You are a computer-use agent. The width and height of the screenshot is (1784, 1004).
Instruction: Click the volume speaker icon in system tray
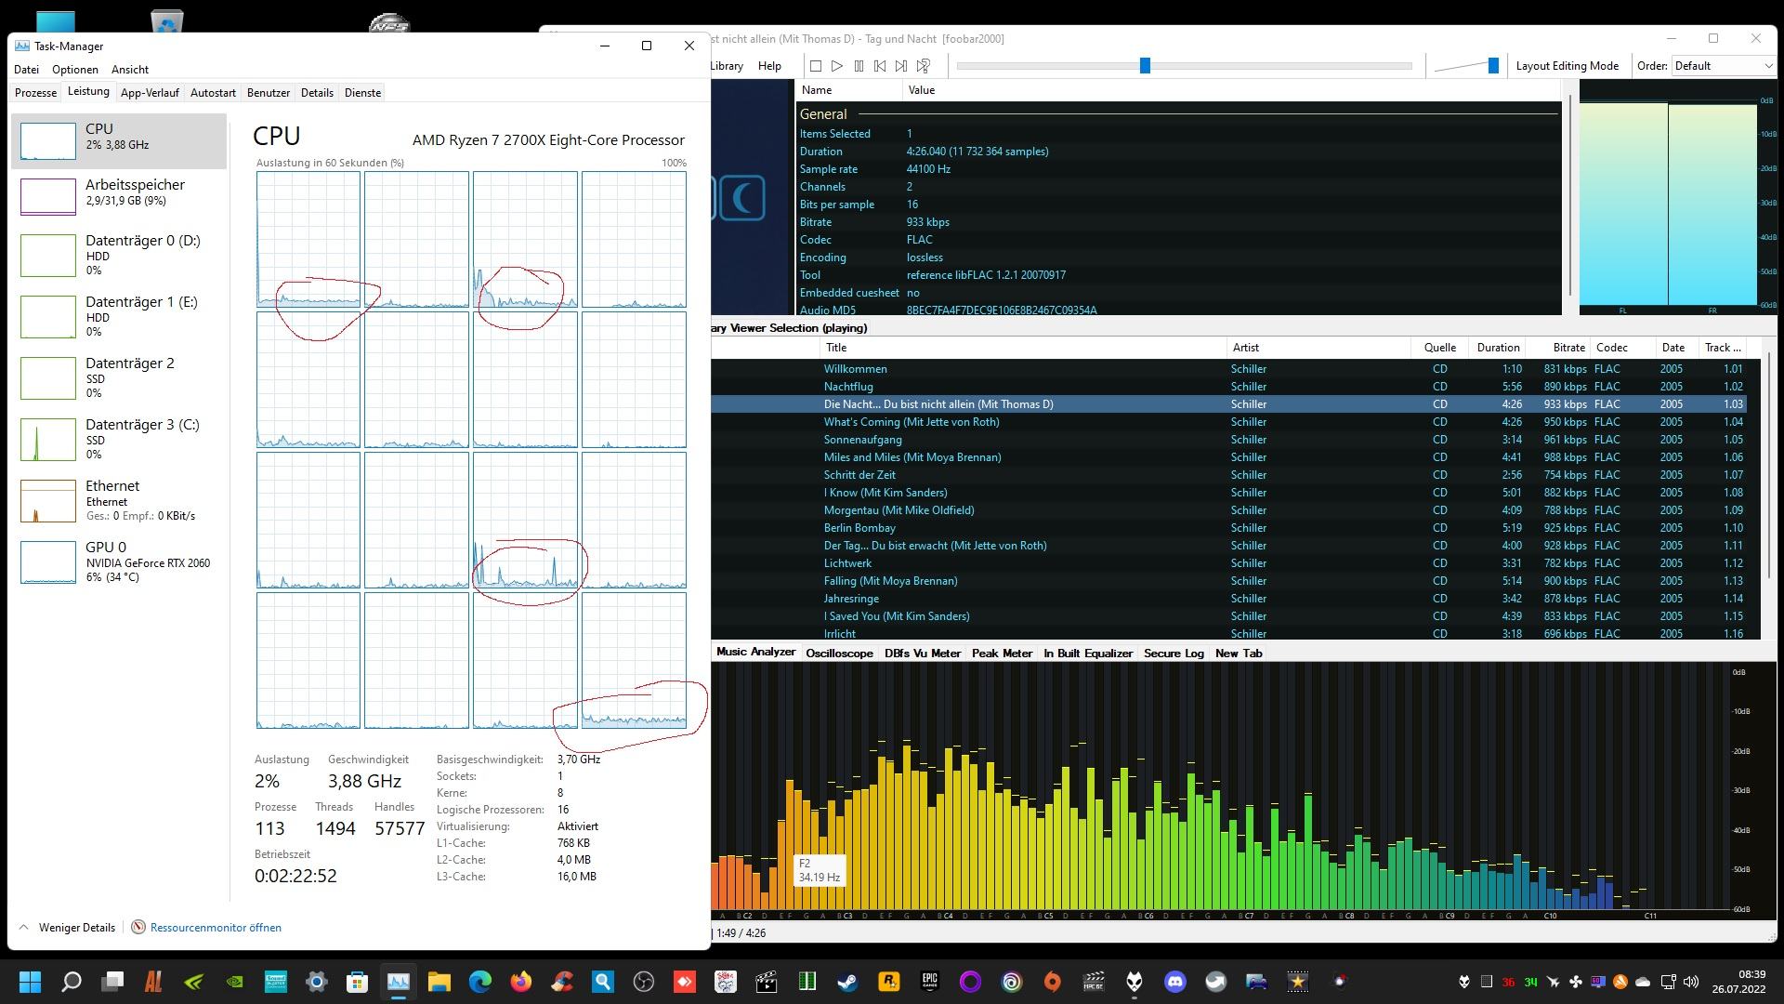[1690, 982]
